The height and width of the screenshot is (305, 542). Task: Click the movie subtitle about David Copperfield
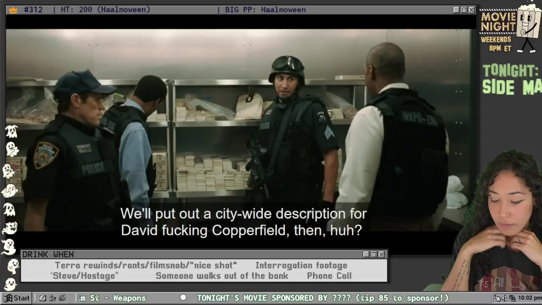tap(243, 222)
